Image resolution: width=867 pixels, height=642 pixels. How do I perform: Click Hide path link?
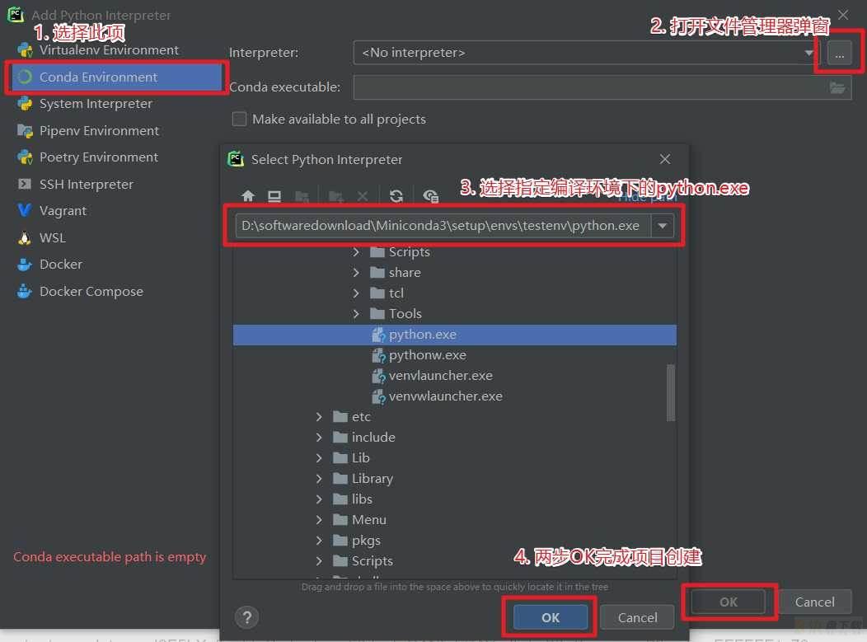[x=647, y=198]
